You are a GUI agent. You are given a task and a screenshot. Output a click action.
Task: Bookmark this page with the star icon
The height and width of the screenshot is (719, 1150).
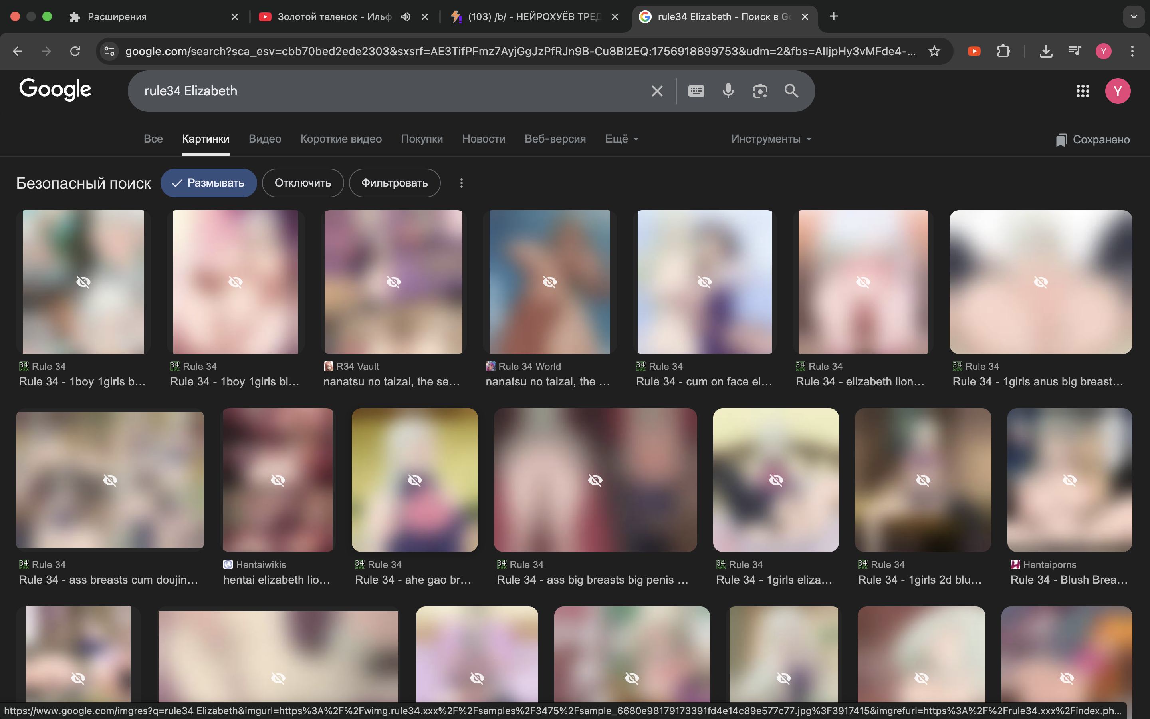[x=934, y=51]
